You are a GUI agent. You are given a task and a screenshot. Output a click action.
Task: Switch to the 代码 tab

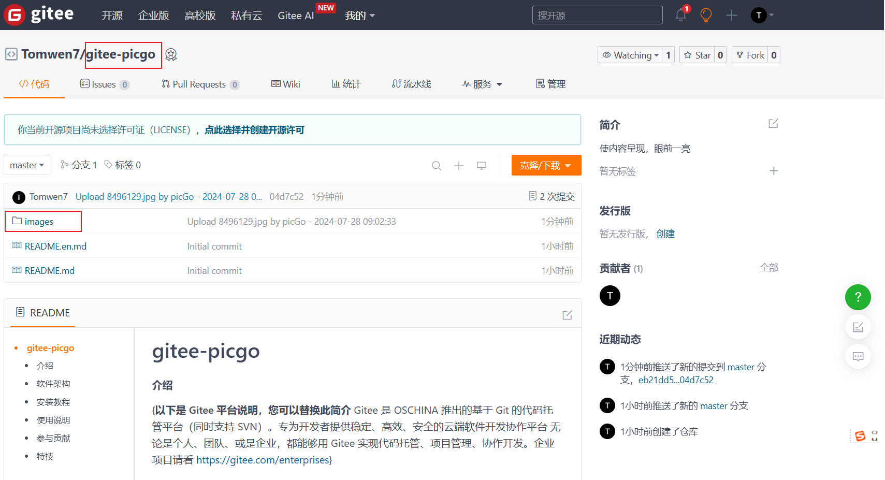[34, 84]
